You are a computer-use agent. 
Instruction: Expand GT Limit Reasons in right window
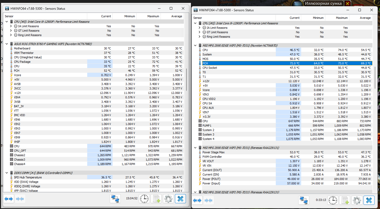coord(199,32)
